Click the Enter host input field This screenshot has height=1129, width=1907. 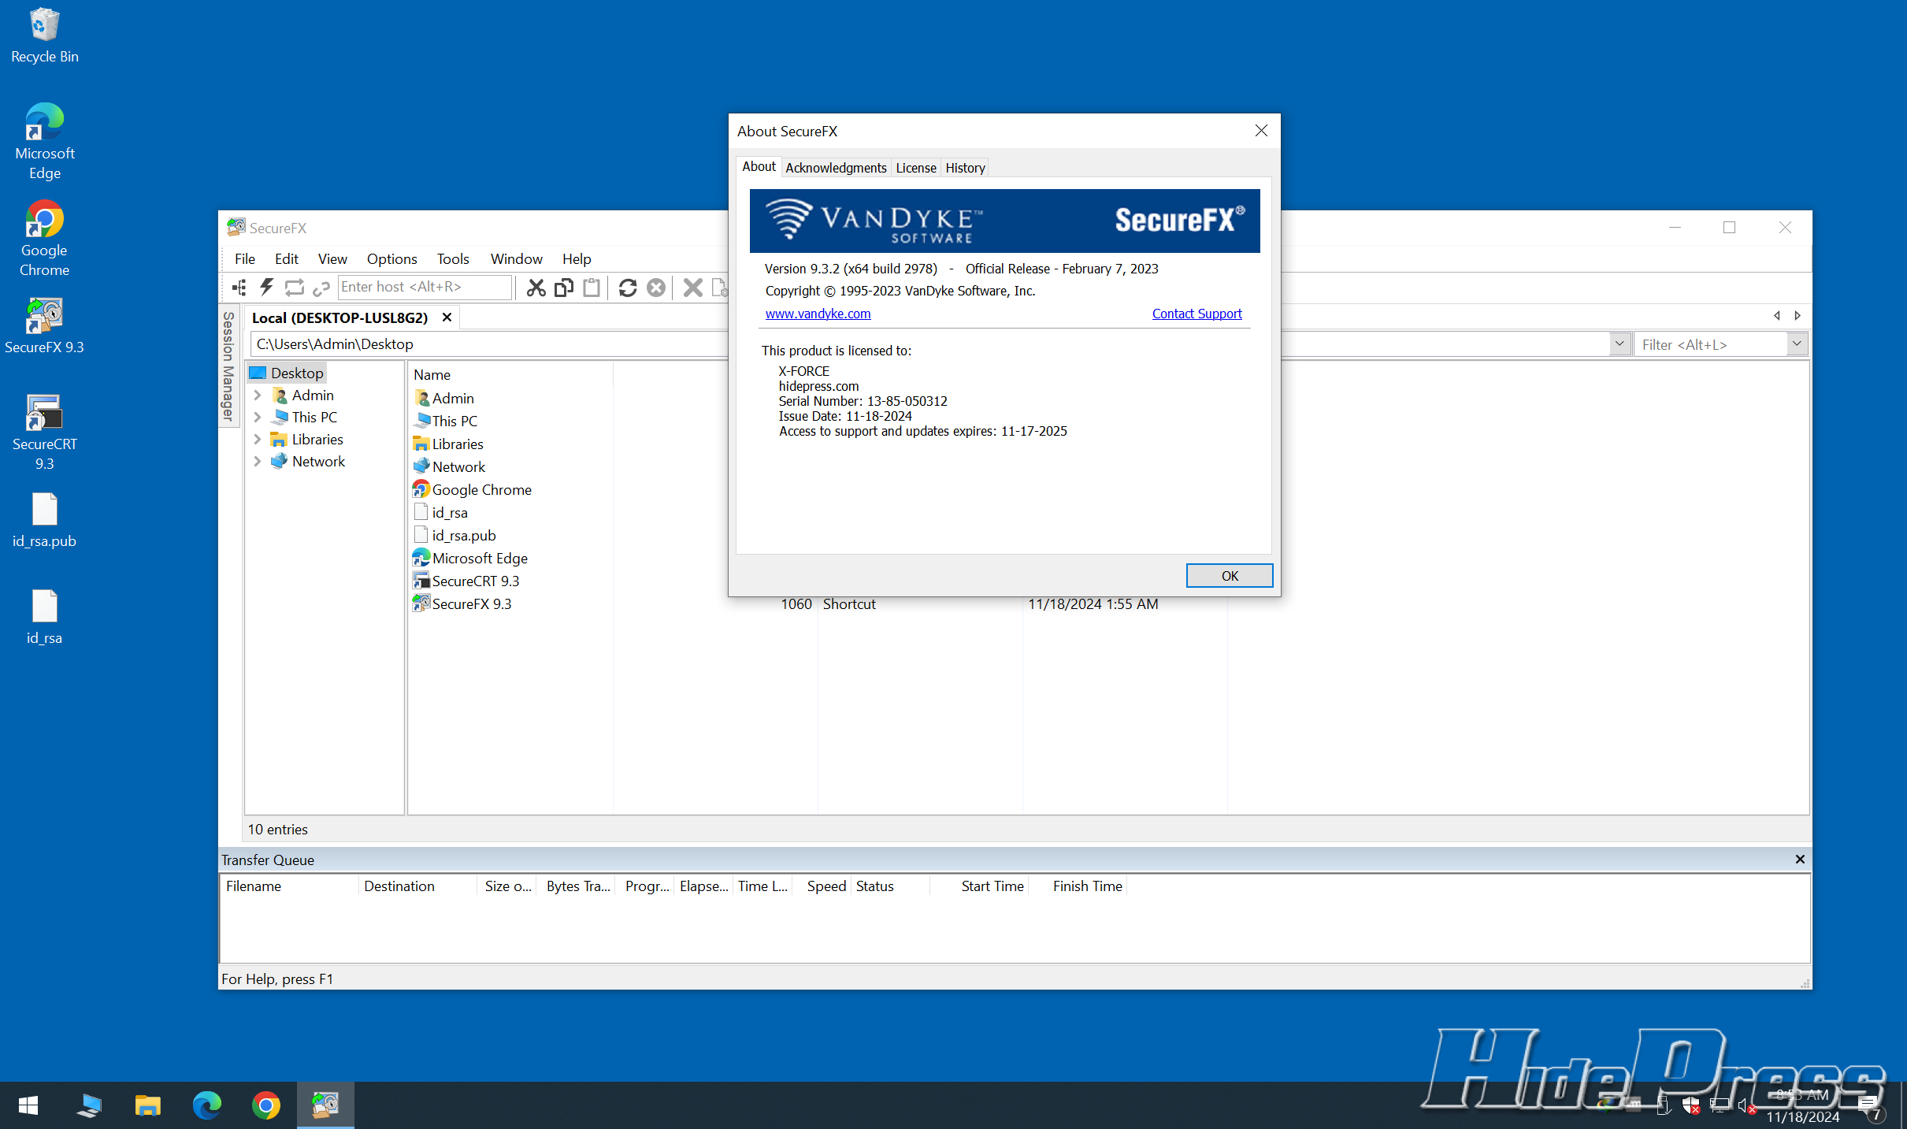click(x=424, y=288)
